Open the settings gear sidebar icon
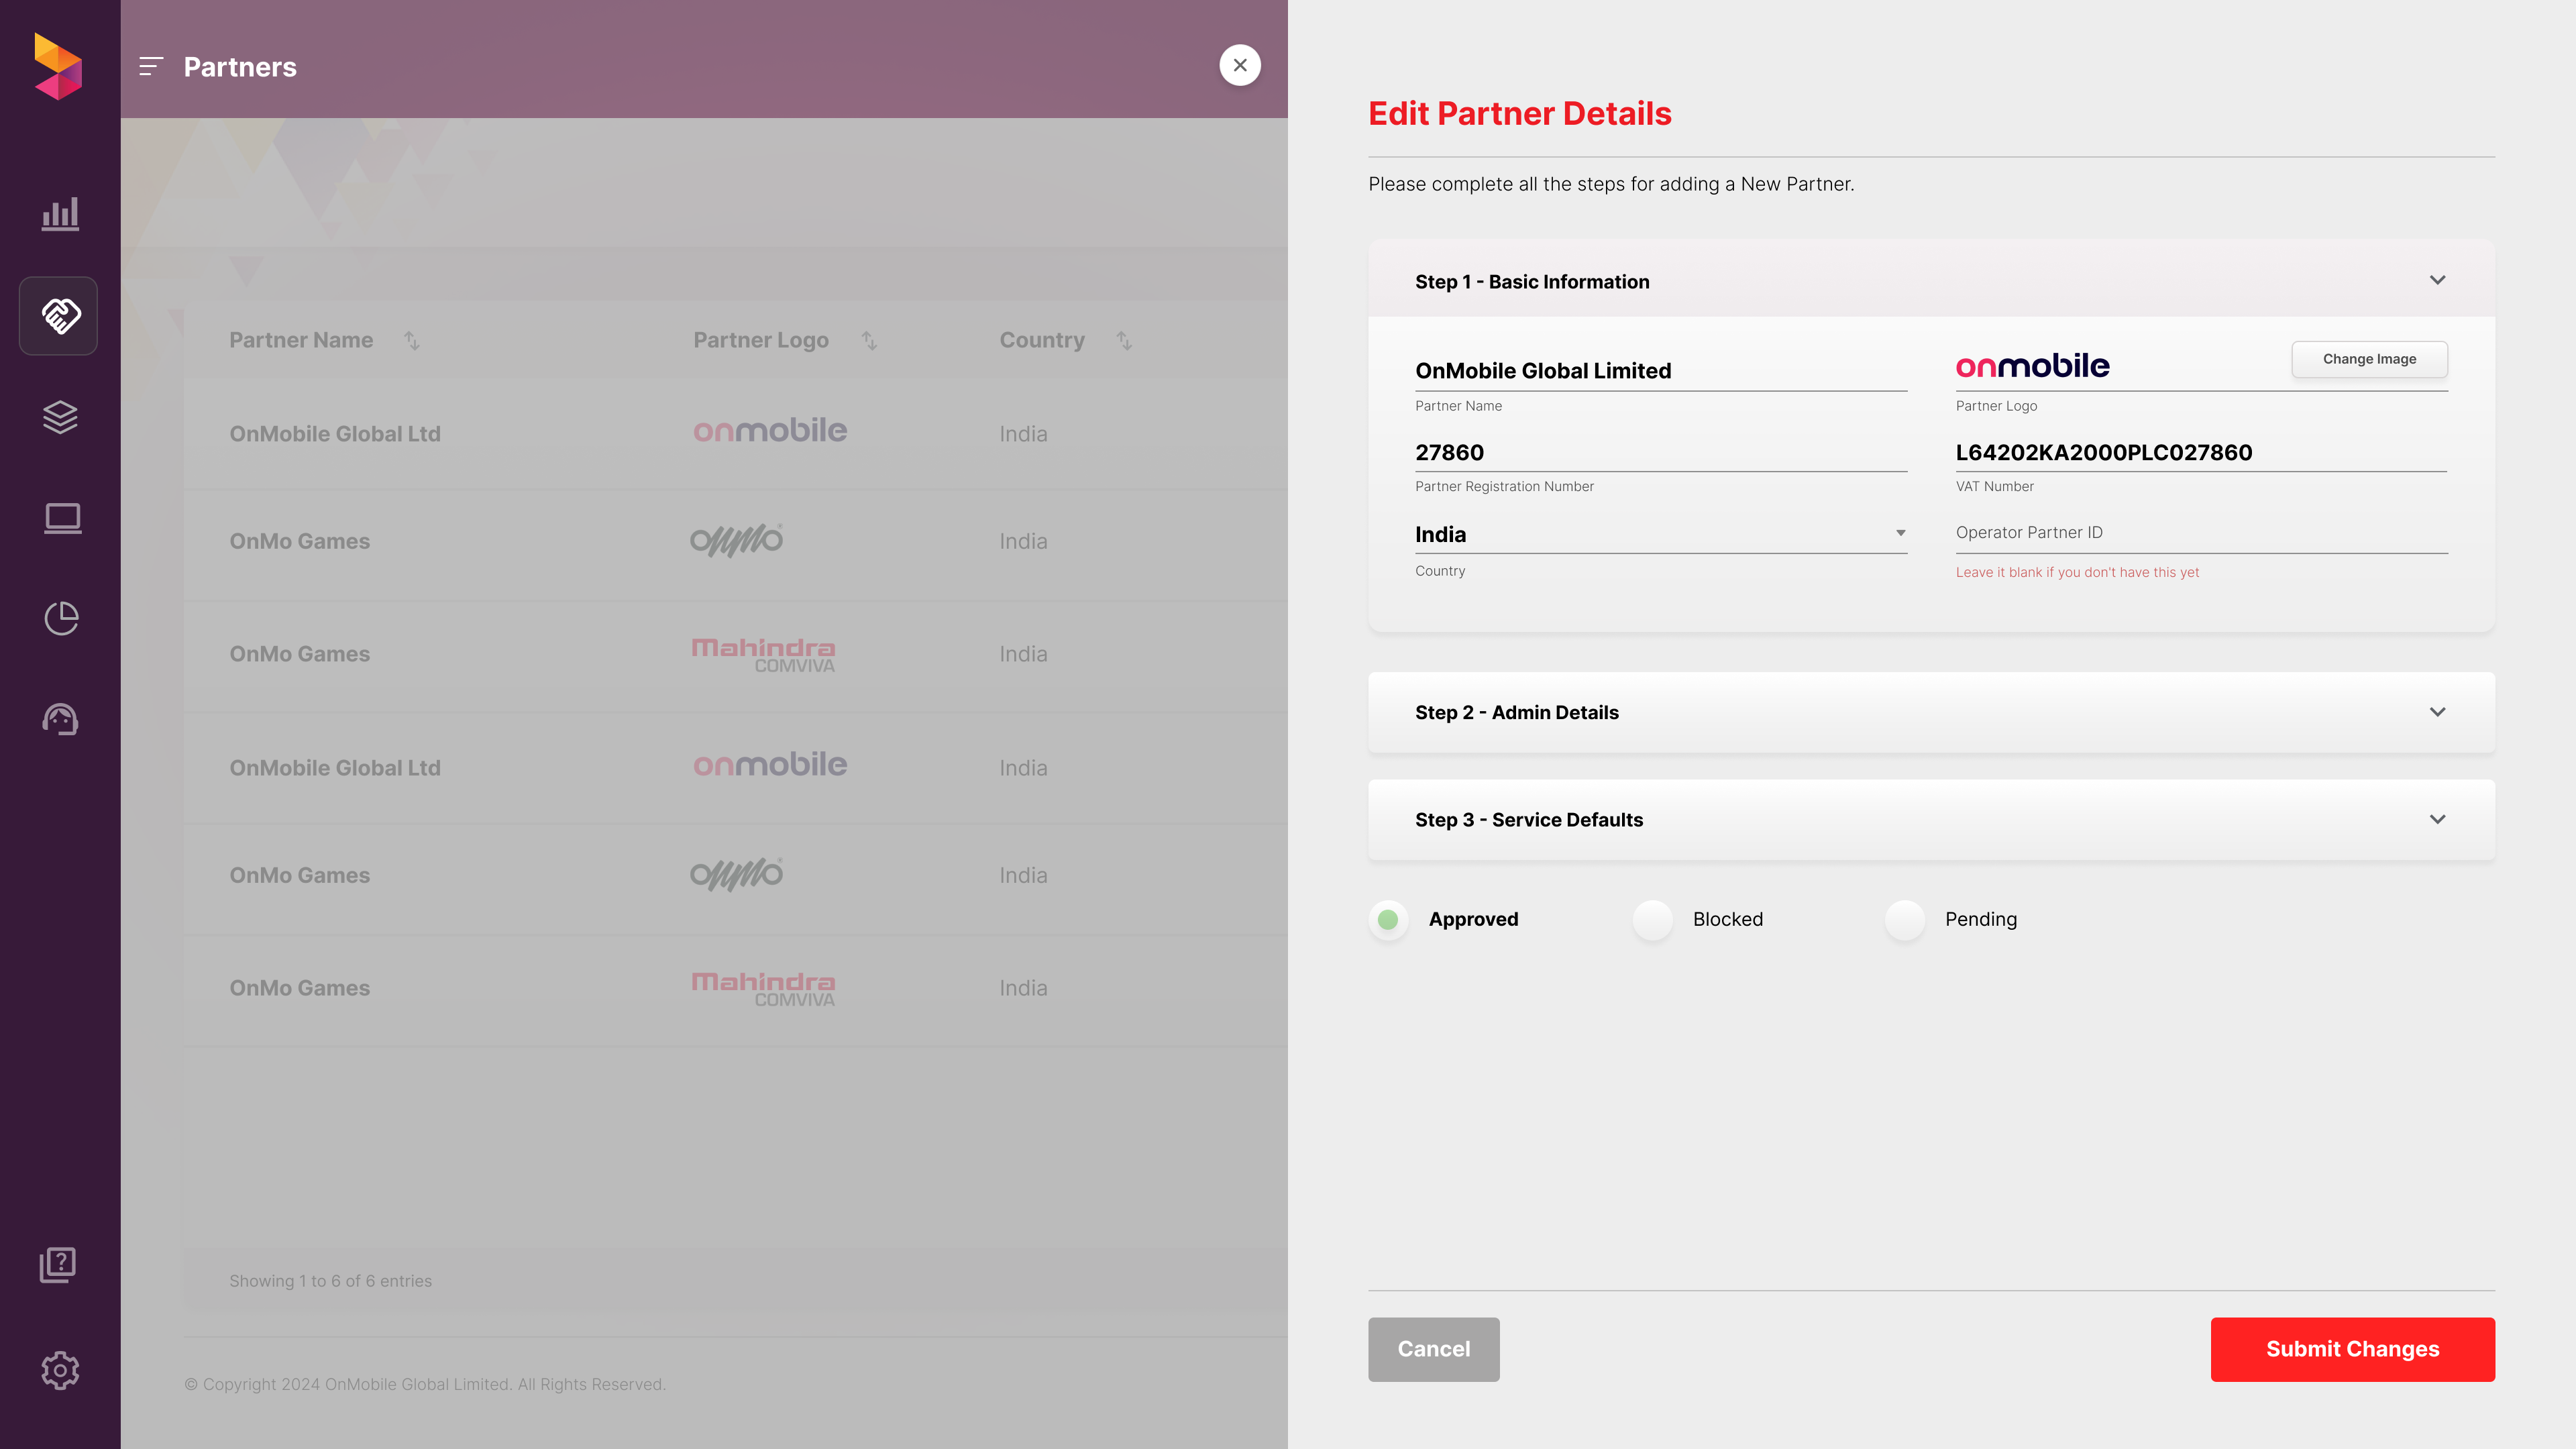Image resolution: width=2576 pixels, height=1449 pixels. coord(60,1370)
